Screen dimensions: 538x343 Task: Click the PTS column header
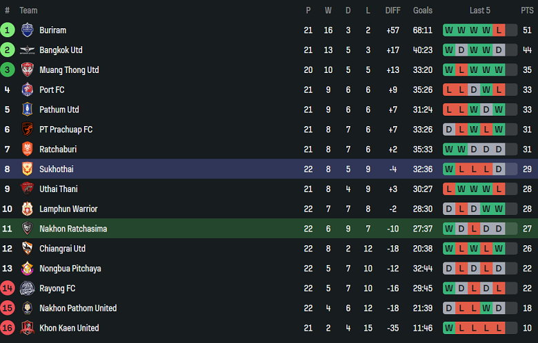pyautogui.click(x=527, y=10)
